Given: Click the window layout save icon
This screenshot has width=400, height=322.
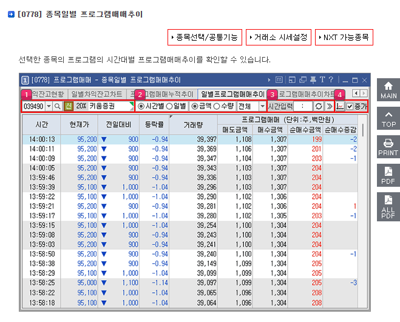Looking at the screenshot, I should click(x=292, y=80).
